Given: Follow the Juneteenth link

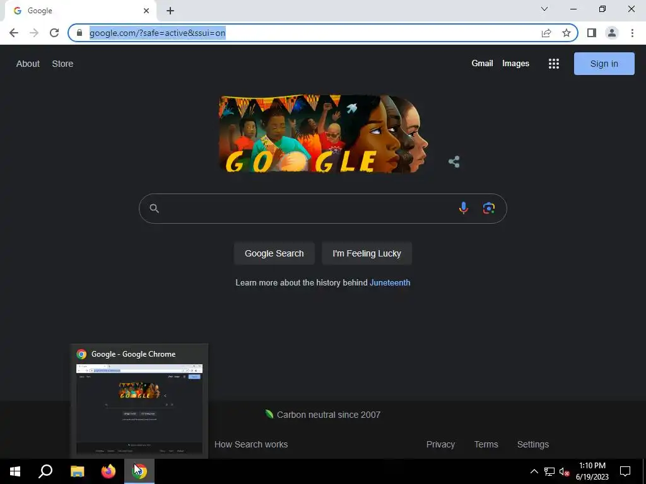Looking at the screenshot, I should click(390, 283).
